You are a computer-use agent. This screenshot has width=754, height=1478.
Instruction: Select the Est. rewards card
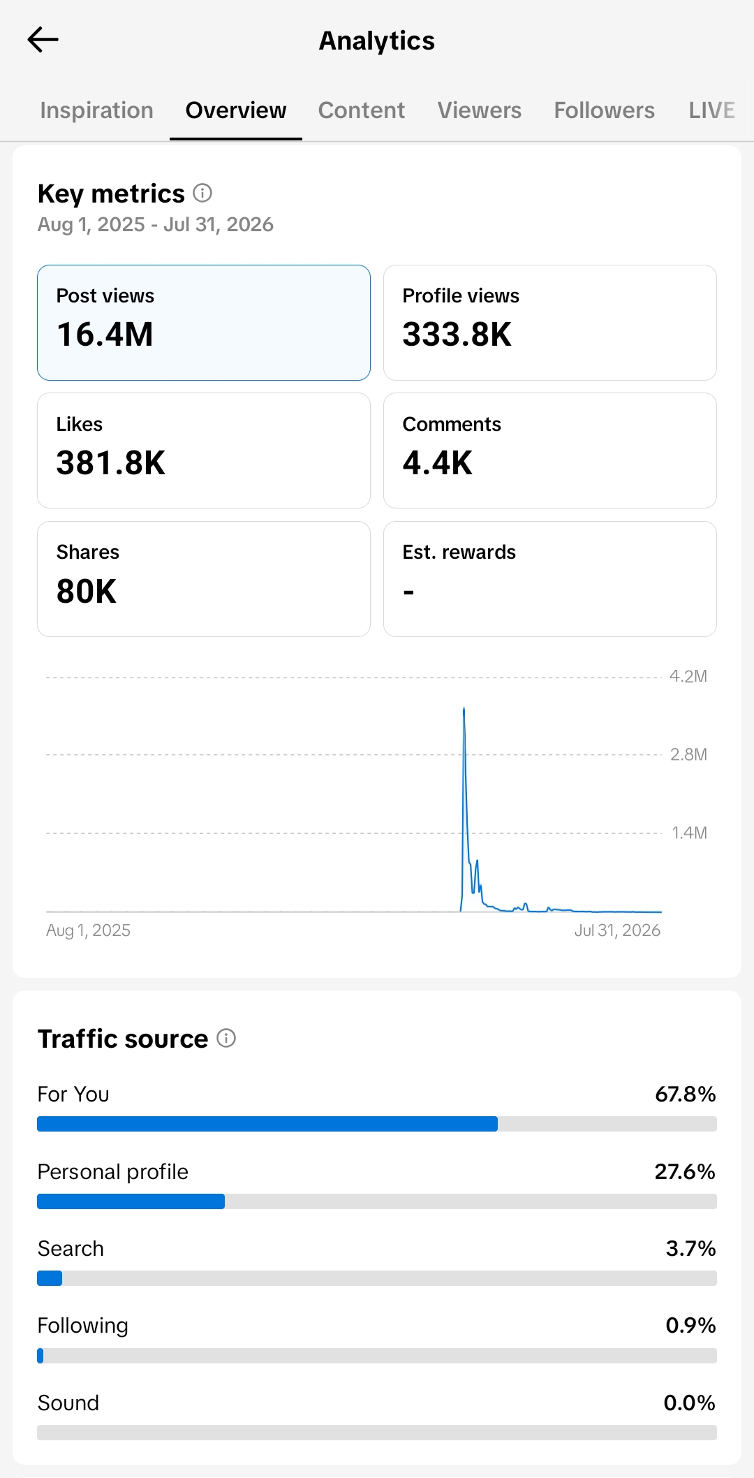tap(550, 579)
